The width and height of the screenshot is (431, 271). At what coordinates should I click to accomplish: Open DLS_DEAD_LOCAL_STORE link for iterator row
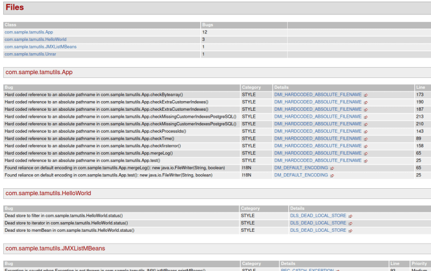point(318,223)
